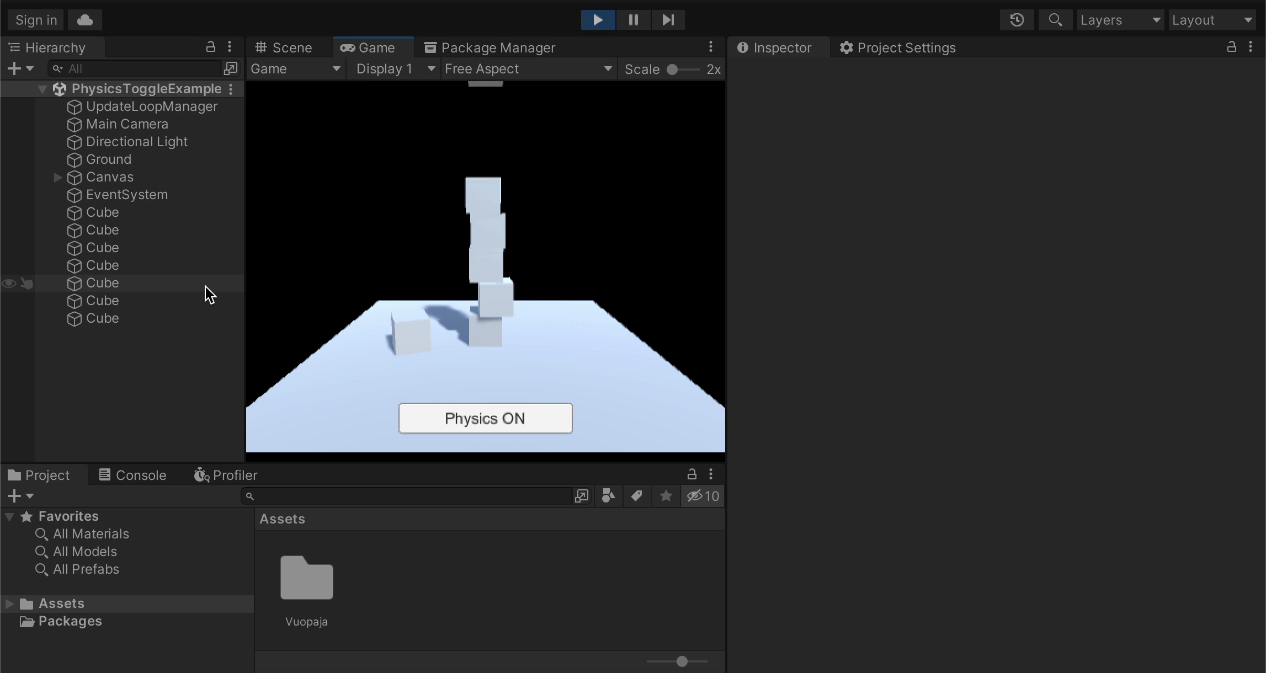1266x673 pixels.
Task: Select EventSystem in Hierarchy
Action: tap(127, 195)
